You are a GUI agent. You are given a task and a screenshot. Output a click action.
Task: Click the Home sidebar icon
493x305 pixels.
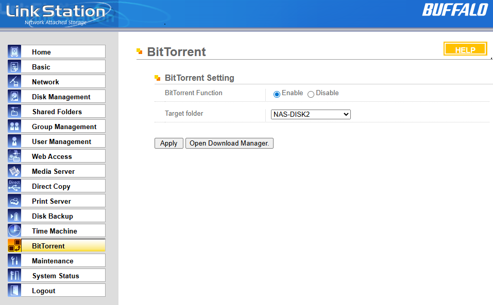(14, 52)
